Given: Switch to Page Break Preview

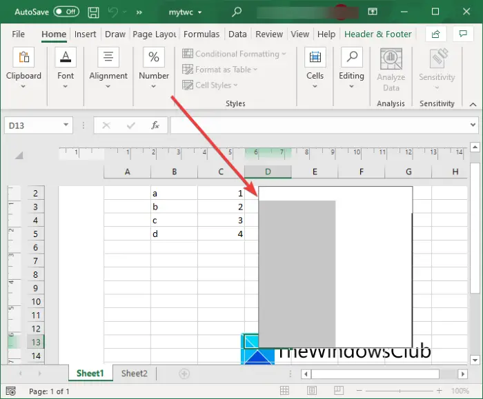Looking at the screenshot, I should pos(339,391).
